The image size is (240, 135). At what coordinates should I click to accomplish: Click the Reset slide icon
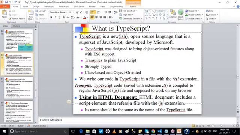37,15
